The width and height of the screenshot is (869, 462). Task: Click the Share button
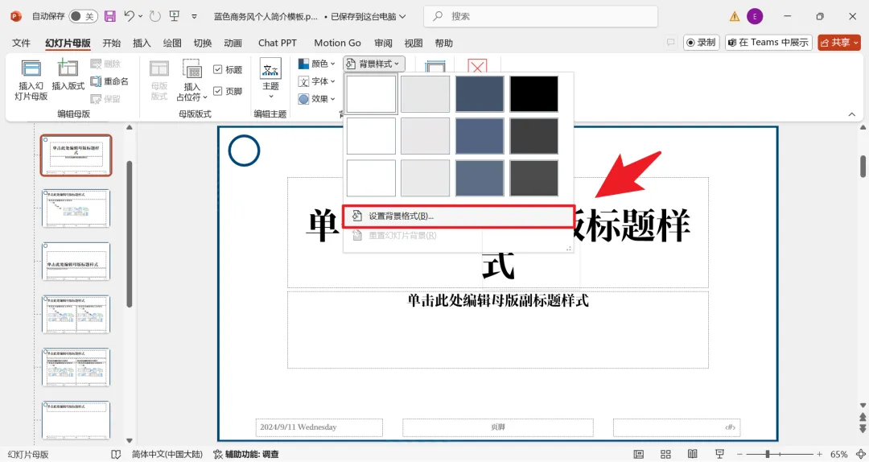pos(839,43)
